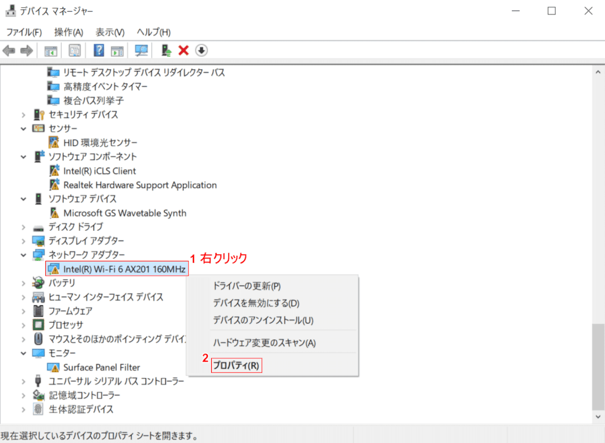Click the Device Manager title bar icon
The width and height of the screenshot is (605, 443).
[11, 11]
